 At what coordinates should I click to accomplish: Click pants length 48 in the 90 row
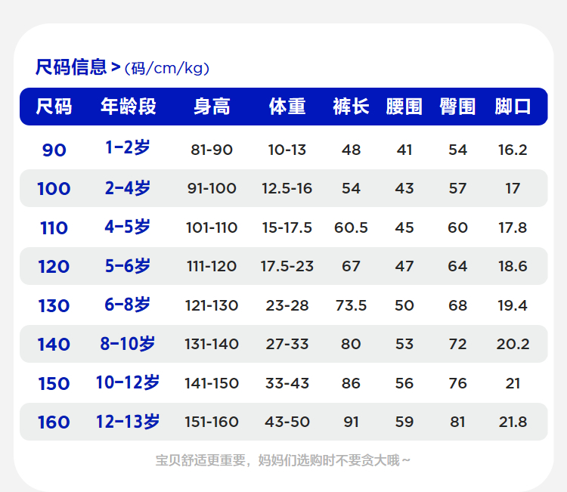[x=351, y=150]
